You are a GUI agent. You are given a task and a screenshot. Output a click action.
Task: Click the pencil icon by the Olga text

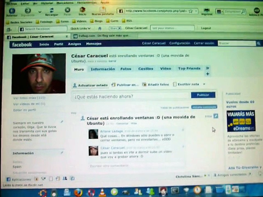[62, 121]
